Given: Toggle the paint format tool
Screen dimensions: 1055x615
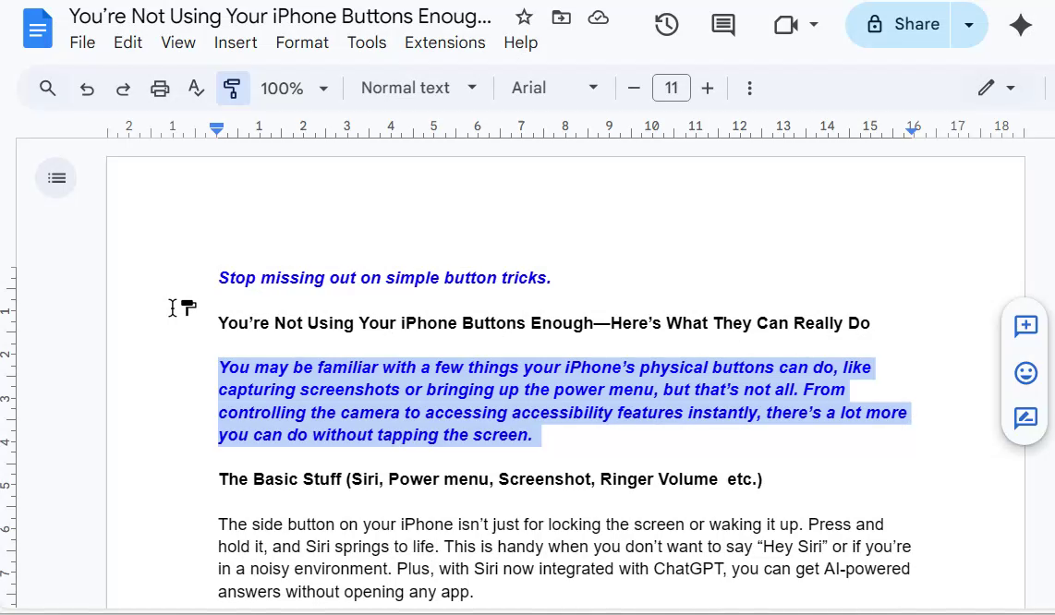Looking at the screenshot, I should coord(232,89).
